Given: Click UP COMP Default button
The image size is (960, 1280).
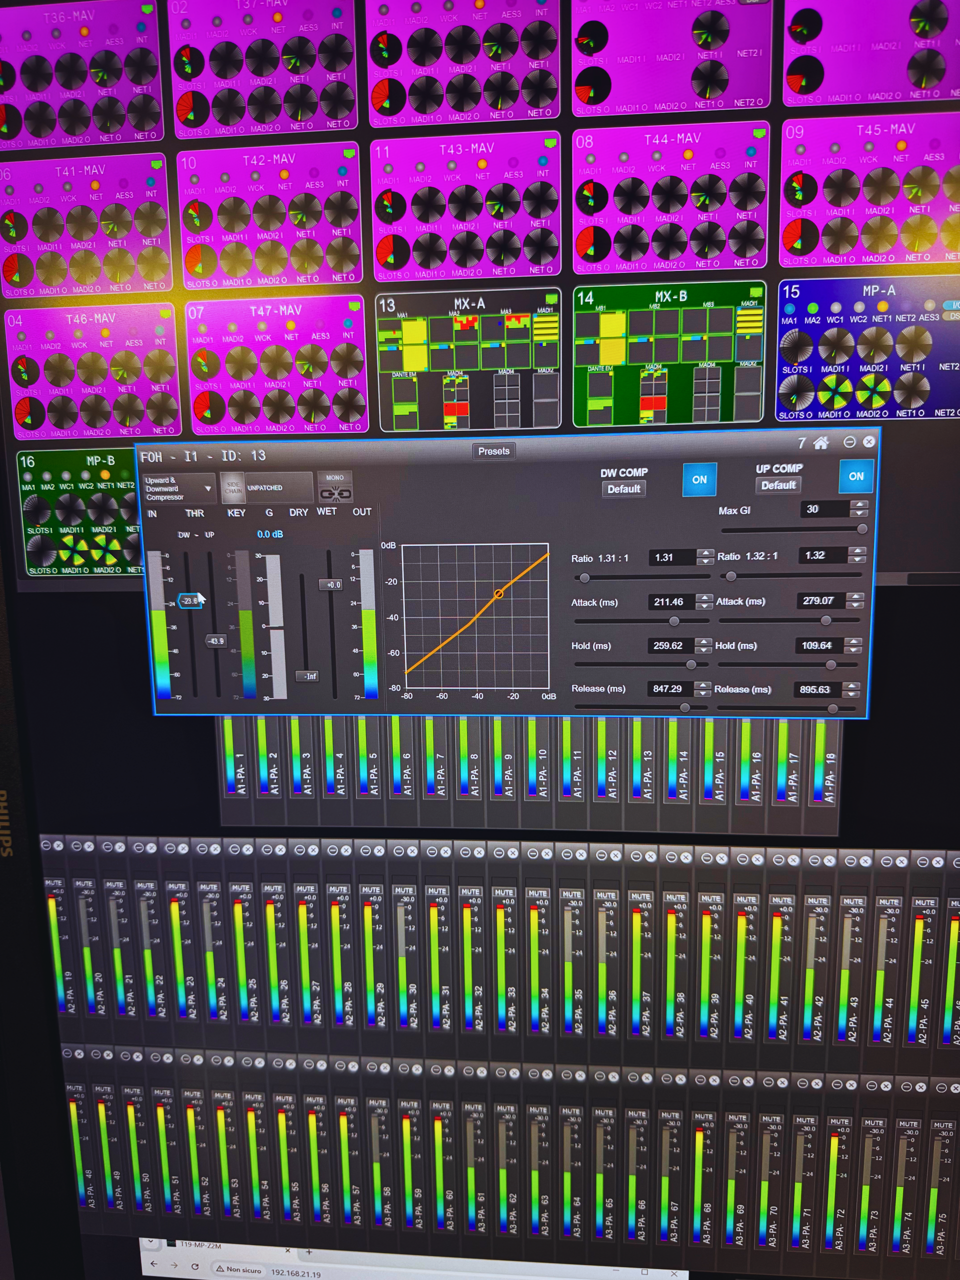Looking at the screenshot, I should (x=777, y=485).
